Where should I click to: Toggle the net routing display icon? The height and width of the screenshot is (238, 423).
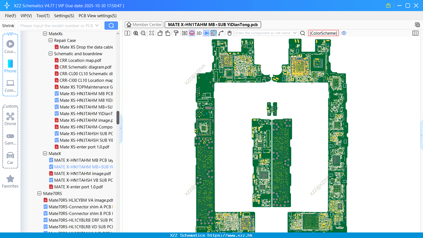coord(214,33)
